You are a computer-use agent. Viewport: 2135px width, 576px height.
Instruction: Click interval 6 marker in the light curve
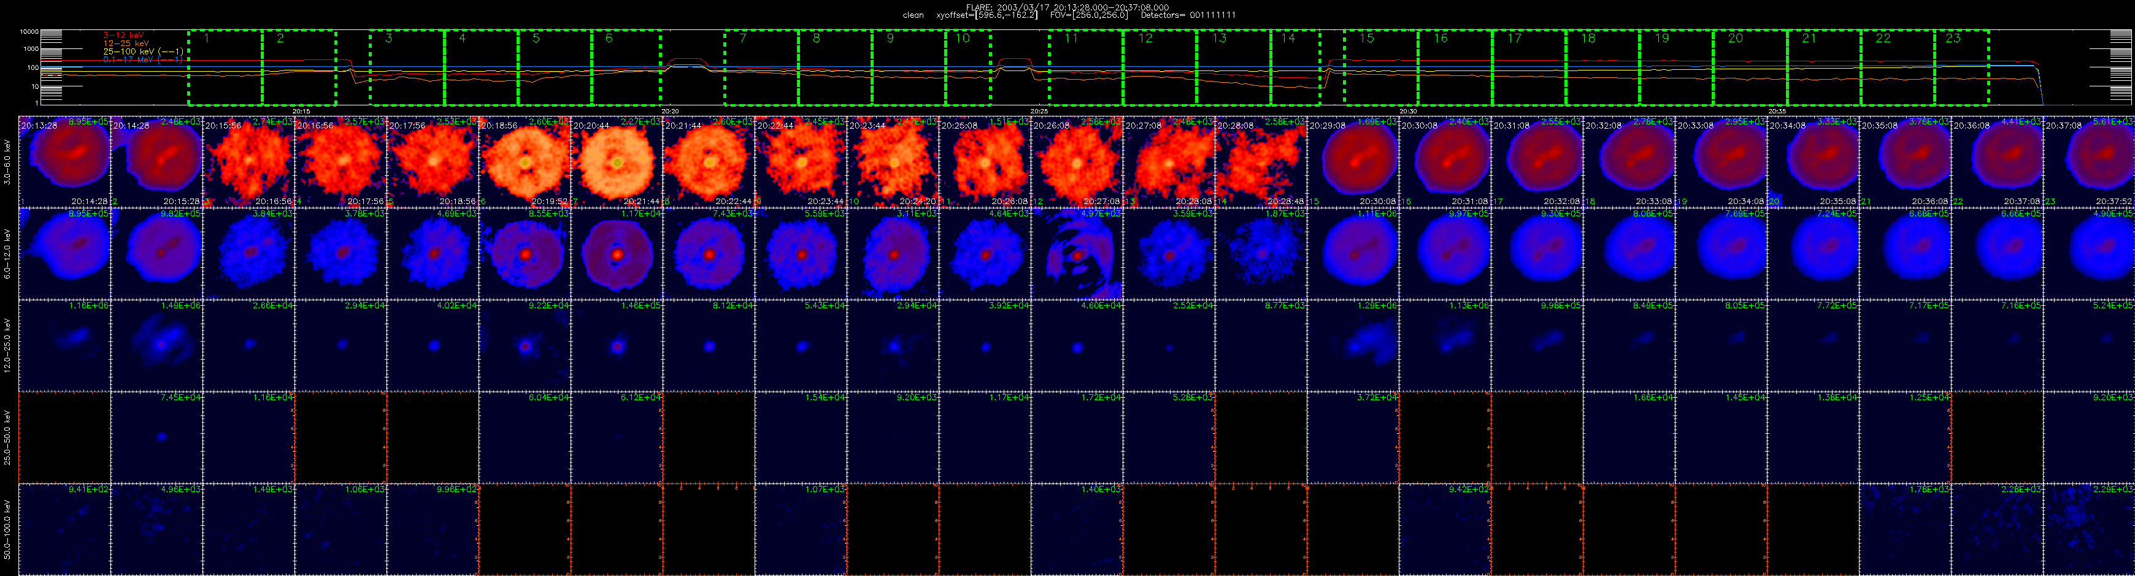point(626,68)
